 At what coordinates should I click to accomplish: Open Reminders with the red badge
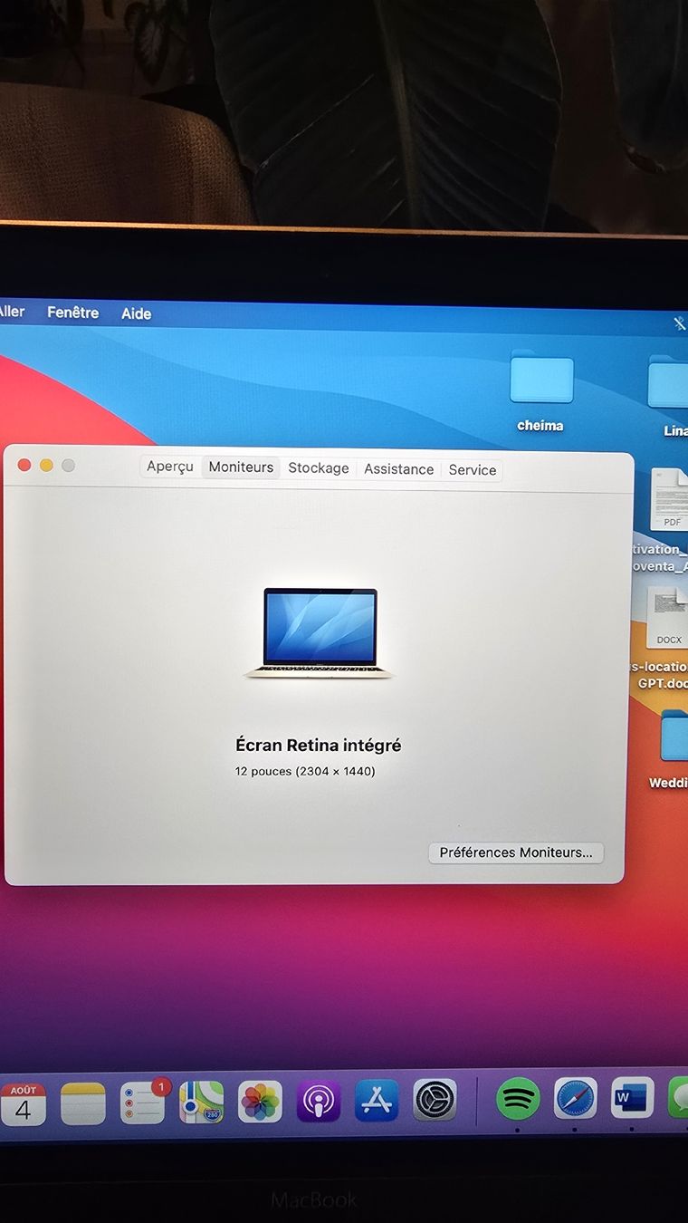pyautogui.click(x=143, y=1103)
